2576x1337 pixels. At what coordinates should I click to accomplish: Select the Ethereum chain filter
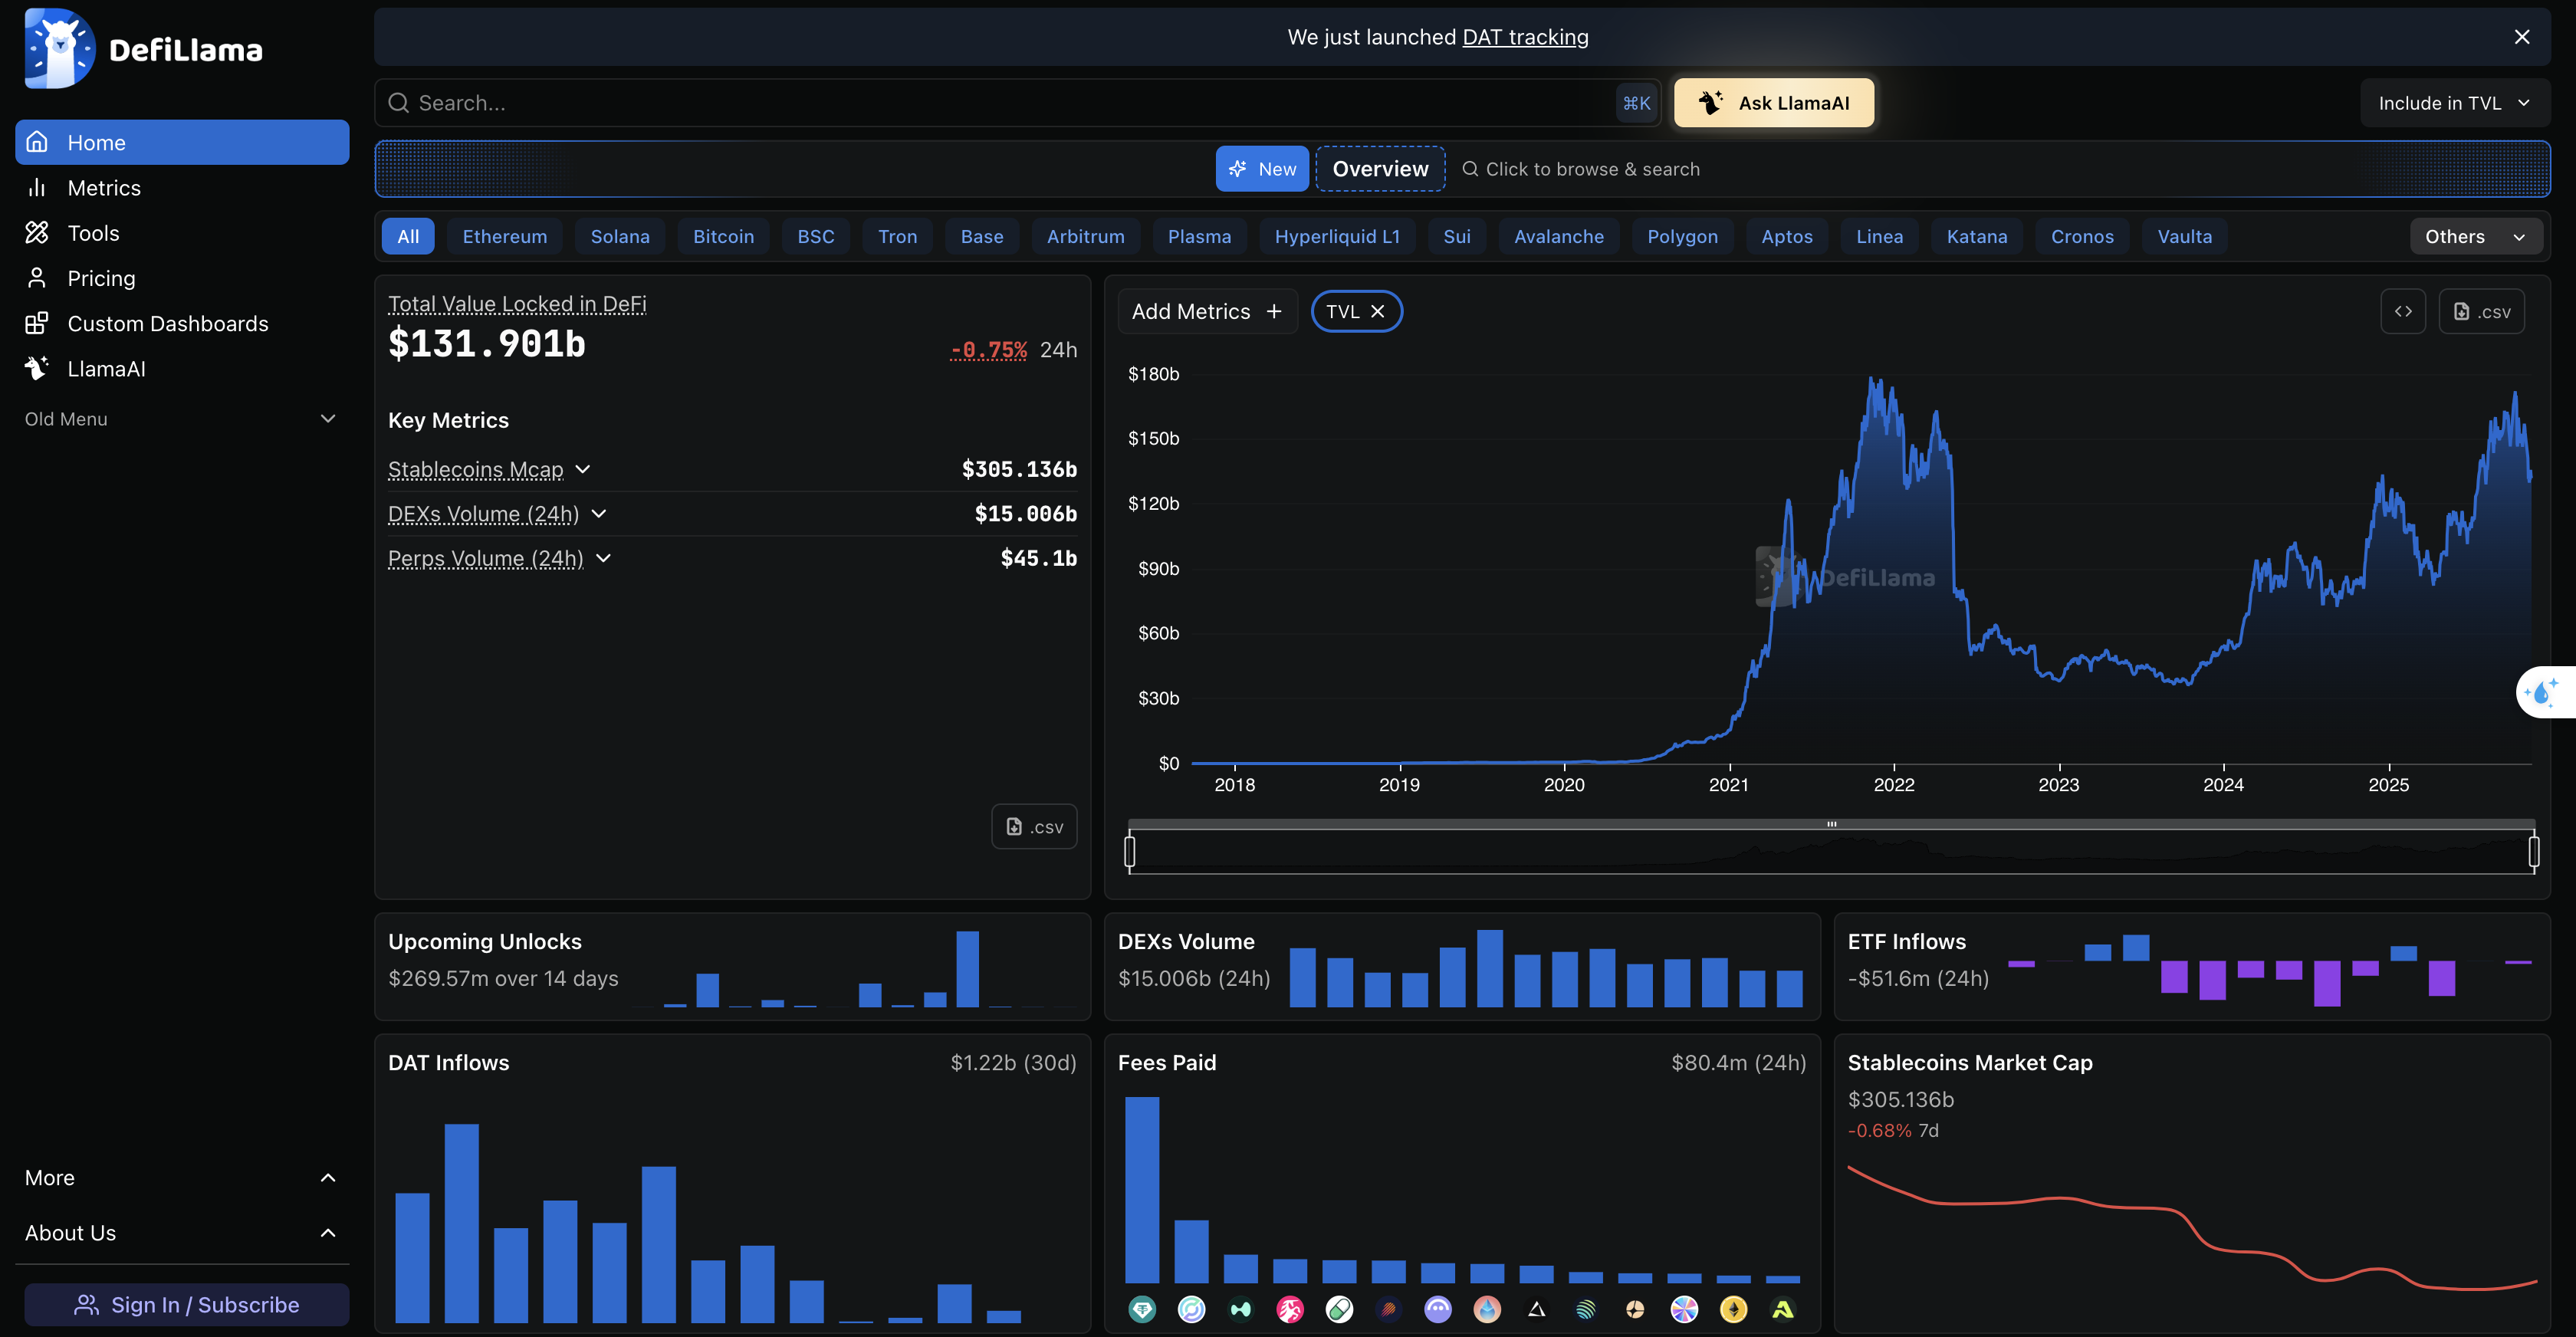click(504, 237)
